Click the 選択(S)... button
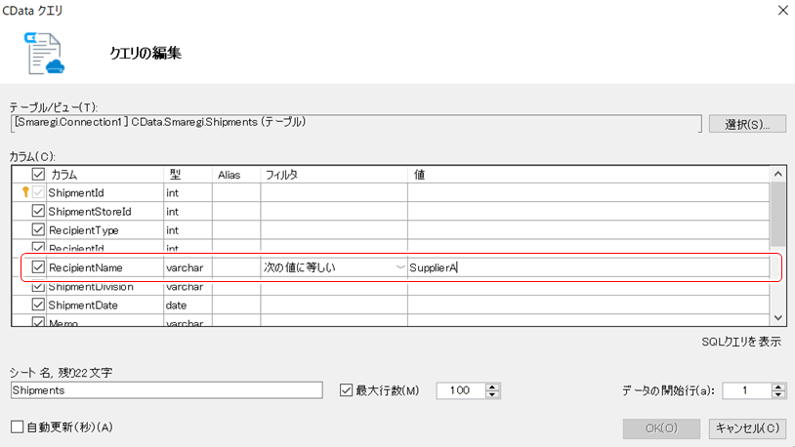 pos(747,124)
